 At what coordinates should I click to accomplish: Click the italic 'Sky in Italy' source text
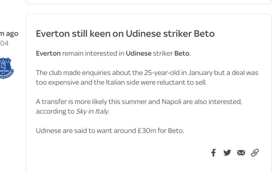92,111
